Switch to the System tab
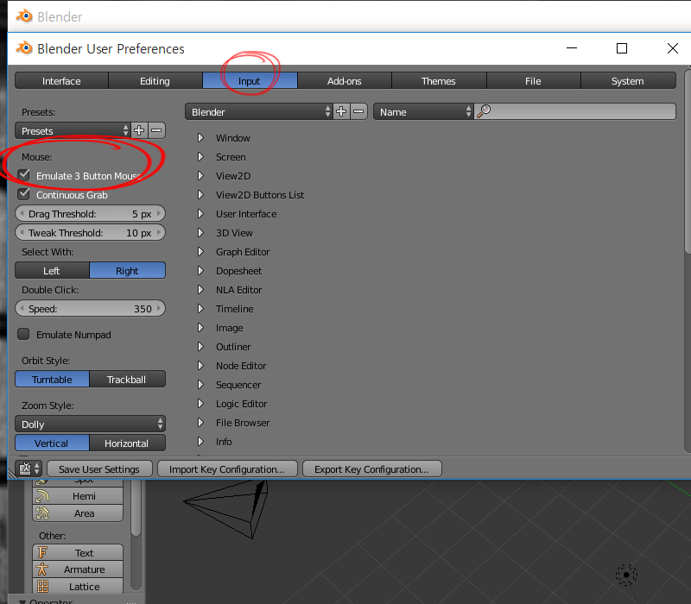This screenshot has width=691, height=604. point(628,80)
